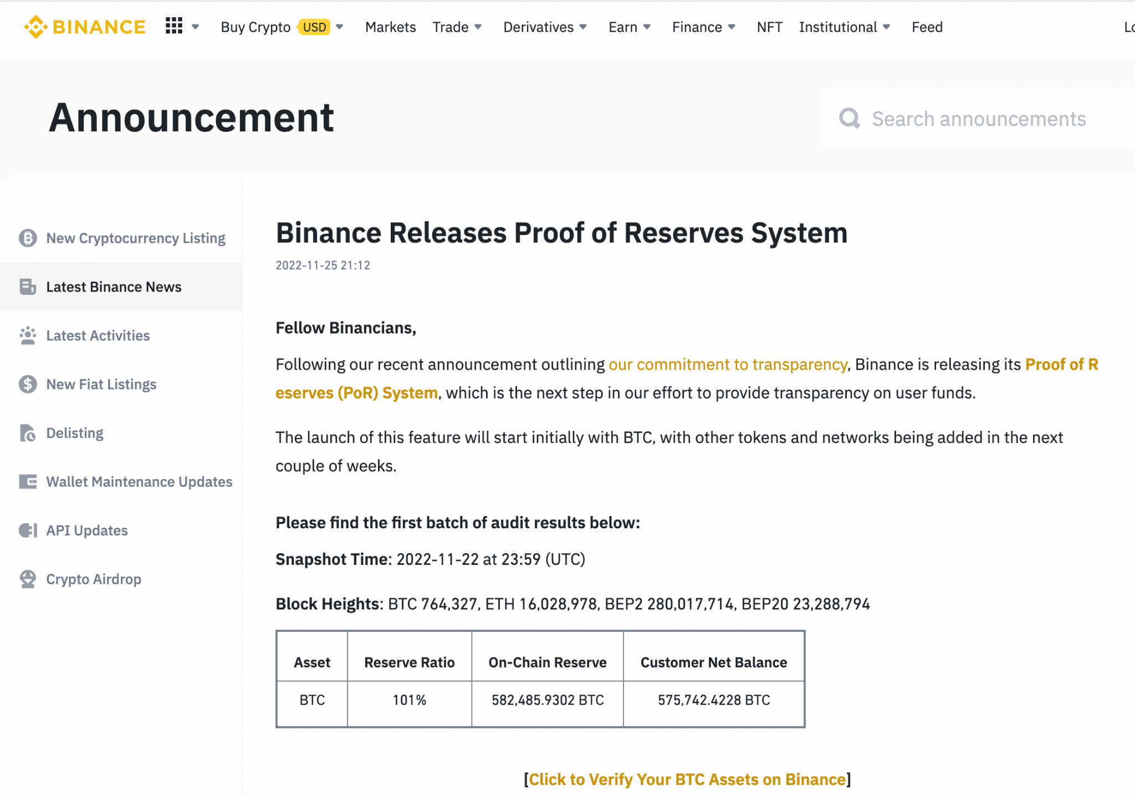Go to the NFT page
This screenshot has height=796, width=1135.
pos(769,27)
